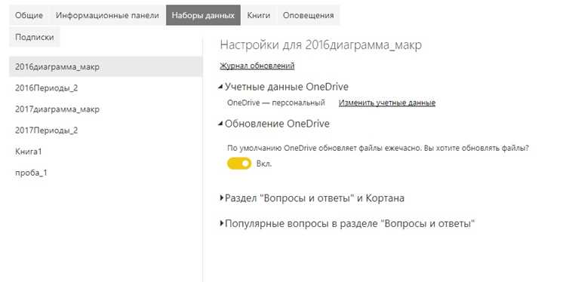566x282 pixels.
Task: Click the Настройки для 2016диаграмма_макр heading
Action: point(321,45)
